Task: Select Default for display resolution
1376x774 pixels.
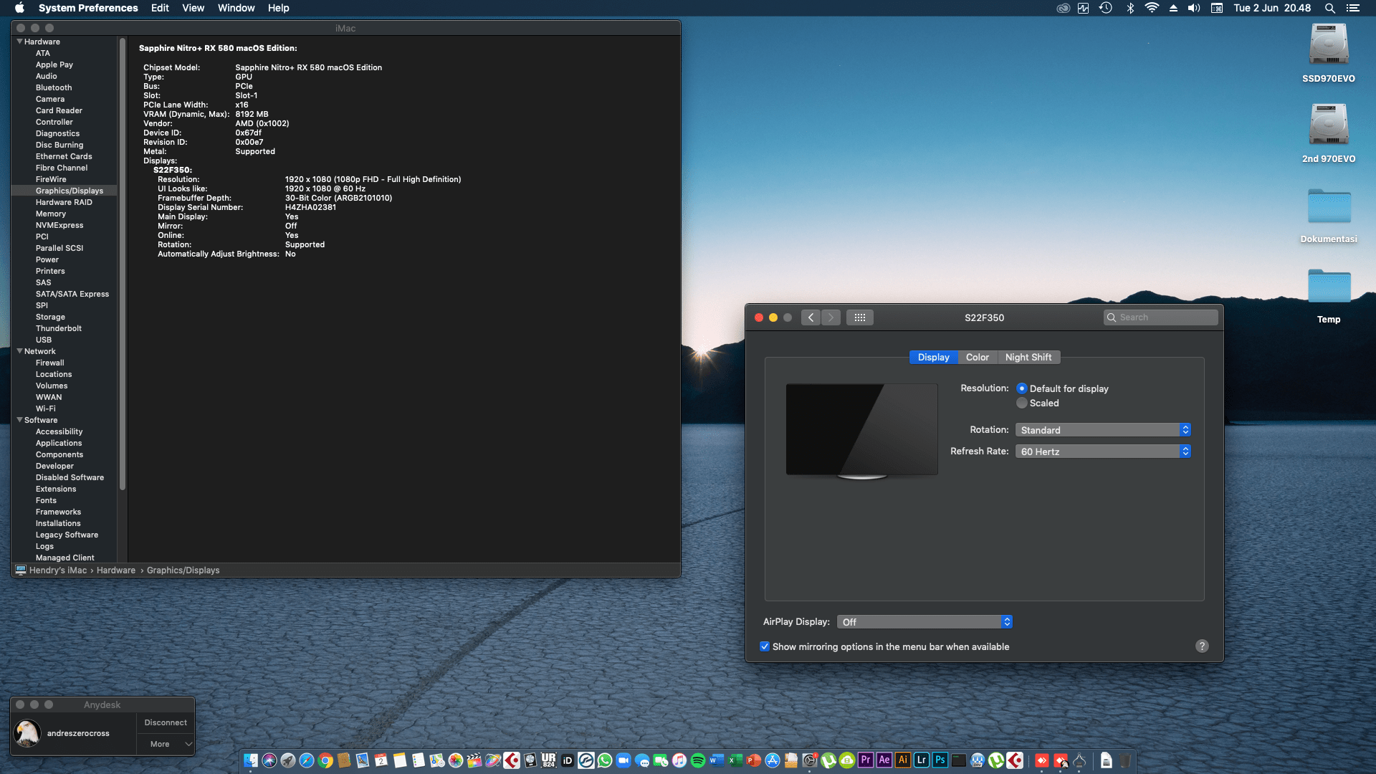Action: (x=1022, y=388)
